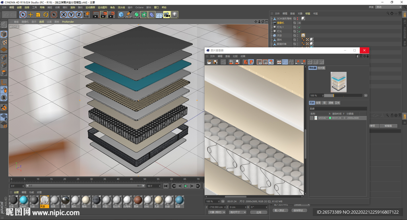Click the Cube primitive object icon

click(121, 15)
